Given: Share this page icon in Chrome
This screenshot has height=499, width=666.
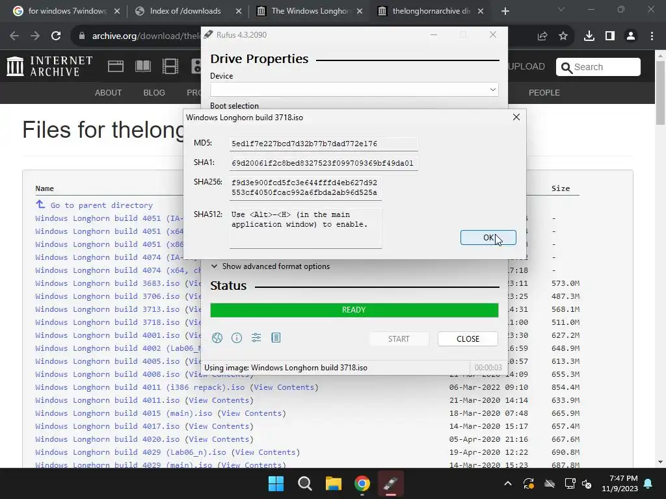Looking at the screenshot, I should tap(542, 36).
